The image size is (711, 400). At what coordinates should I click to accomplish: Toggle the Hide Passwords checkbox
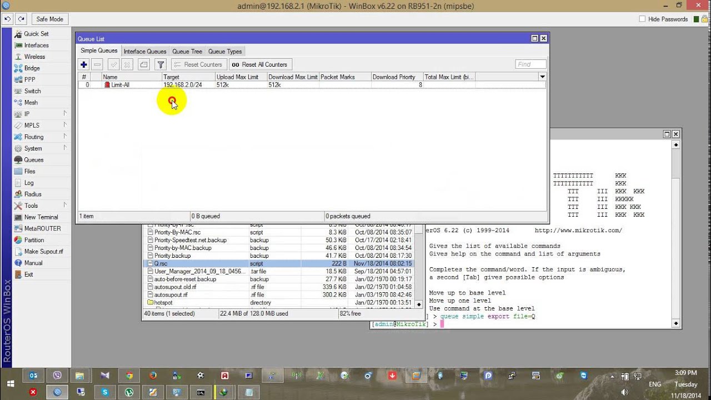pos(642,19)
